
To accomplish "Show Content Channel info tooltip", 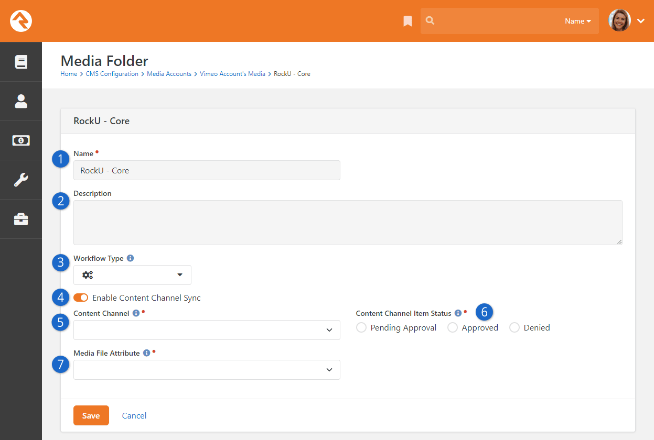I will click(136, 313).
